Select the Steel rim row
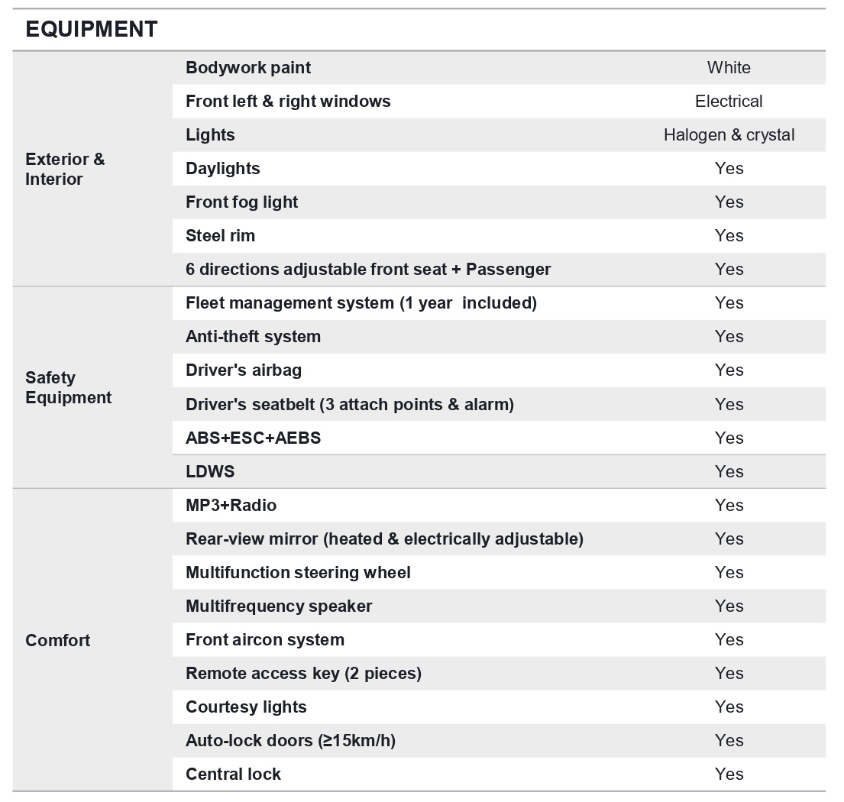 (x=499, y=236)
